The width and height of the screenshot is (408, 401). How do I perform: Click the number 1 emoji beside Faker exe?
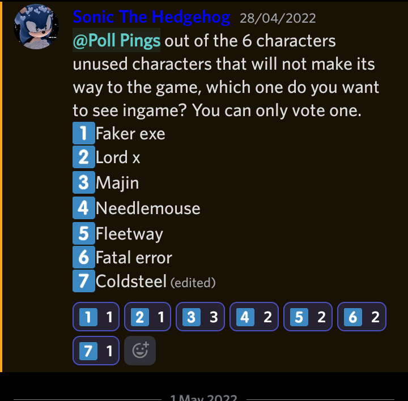[x=83, y=134]
